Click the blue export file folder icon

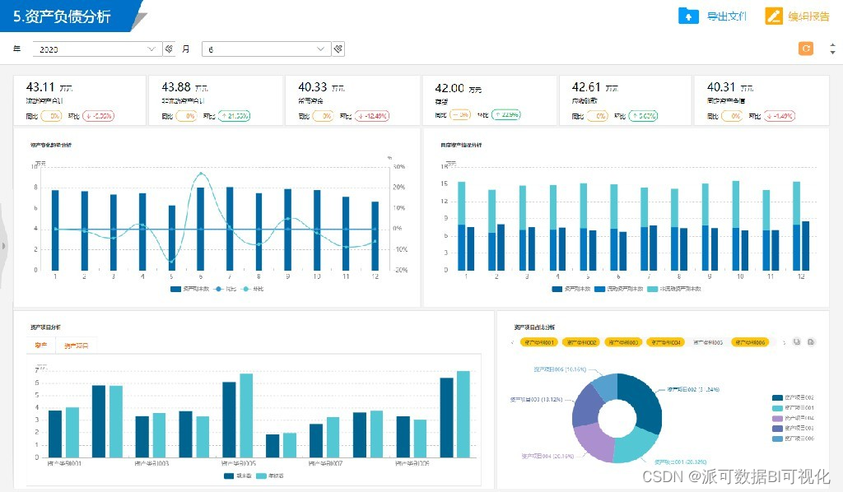pos(688,16)
